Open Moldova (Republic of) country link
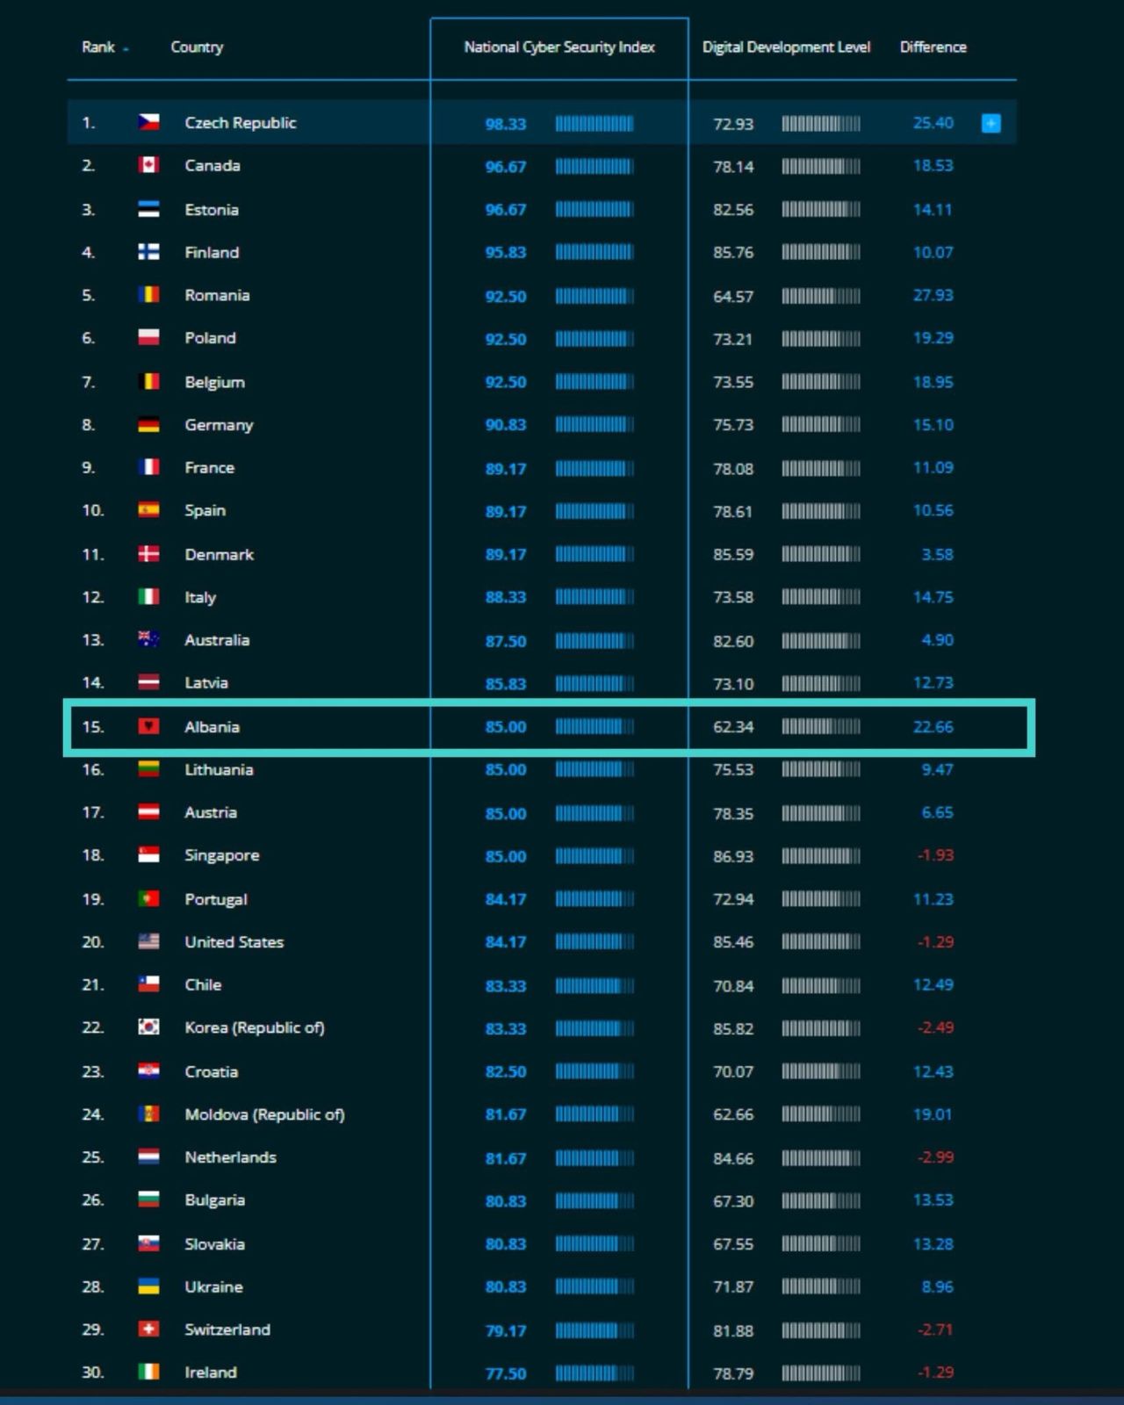Viewport: 1124px width, 1405px height. coord(264,1114)
